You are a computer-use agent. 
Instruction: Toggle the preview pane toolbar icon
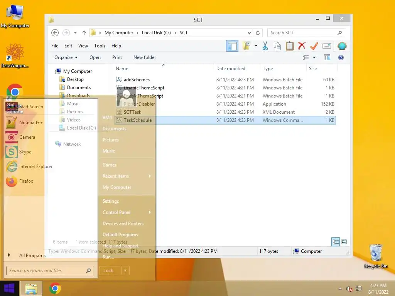232,46
